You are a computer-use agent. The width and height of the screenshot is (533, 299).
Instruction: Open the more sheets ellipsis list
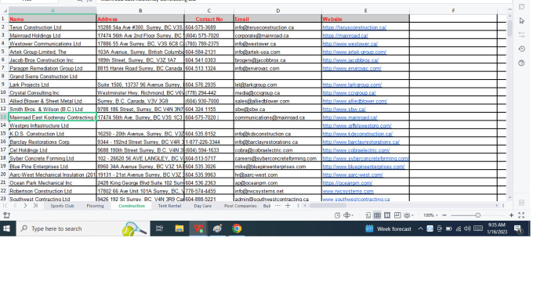[x=277, y=206]
